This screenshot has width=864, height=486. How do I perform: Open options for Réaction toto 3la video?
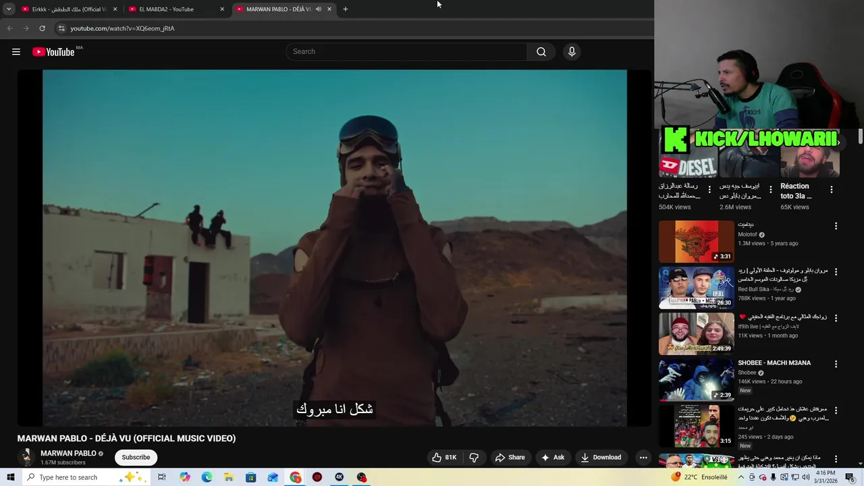point(832,190)
